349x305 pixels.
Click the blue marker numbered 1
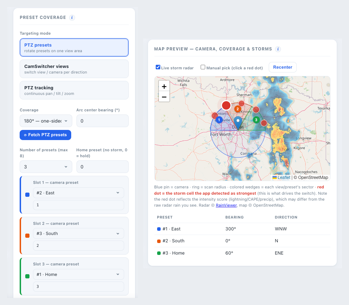pos(219,120)
